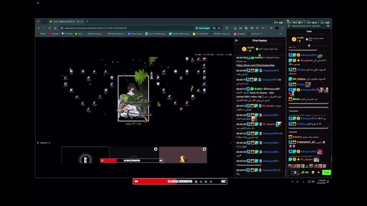Focus the popout Send a message field
Viewport: 367px width, 206px height.
(293, 172)
